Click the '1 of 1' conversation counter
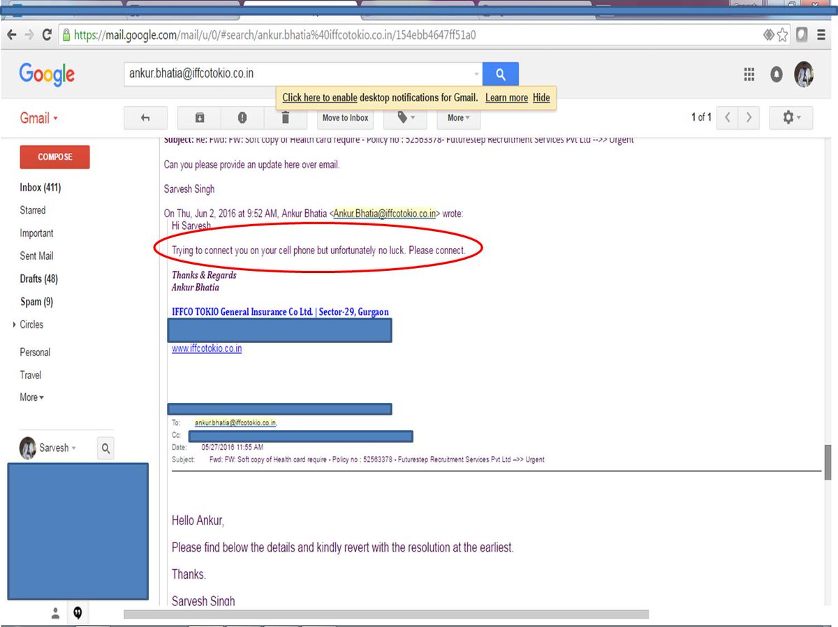Viewport: 838px width, 627px height. [701, 118]
